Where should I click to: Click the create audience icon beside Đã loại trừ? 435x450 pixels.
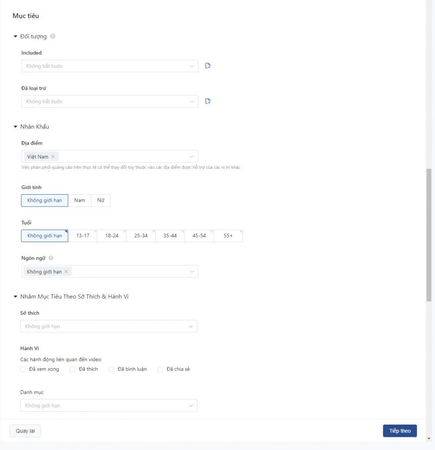click(x=208, y=101)
